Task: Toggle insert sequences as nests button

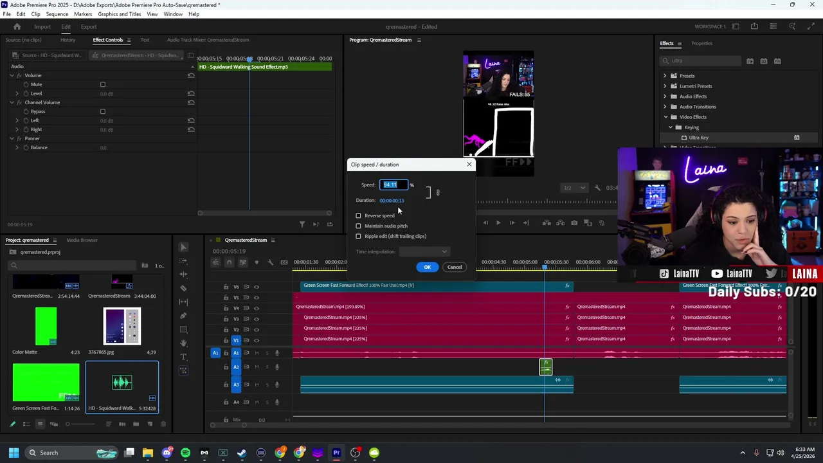Action: coord(216,262)
